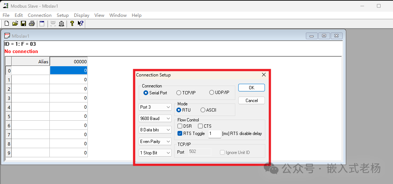Open the Port 3 dropdown
This screenshot has height=184, width=393.
coord(155,107)
